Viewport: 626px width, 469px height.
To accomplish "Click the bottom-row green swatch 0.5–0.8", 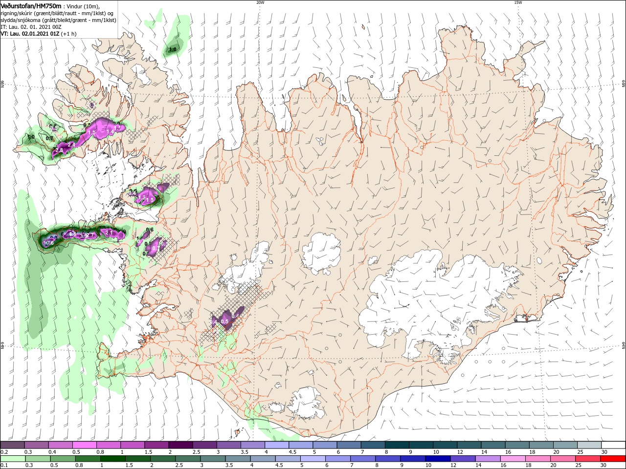I will tap(63, 459).
